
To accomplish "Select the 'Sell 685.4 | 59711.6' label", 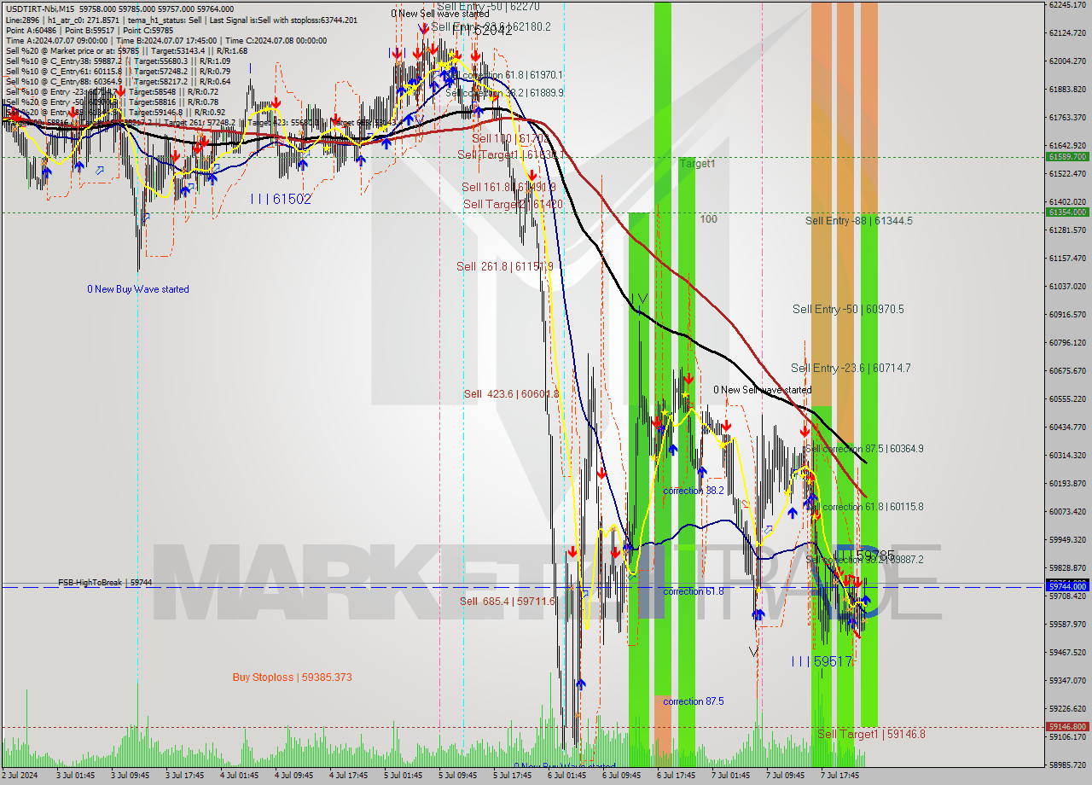I will [507, 602].
